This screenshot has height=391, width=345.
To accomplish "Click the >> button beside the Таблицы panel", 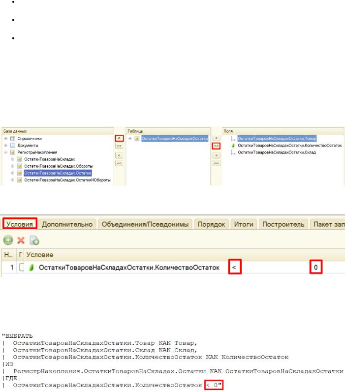I will pyautogui.click(x=215, y=147).
